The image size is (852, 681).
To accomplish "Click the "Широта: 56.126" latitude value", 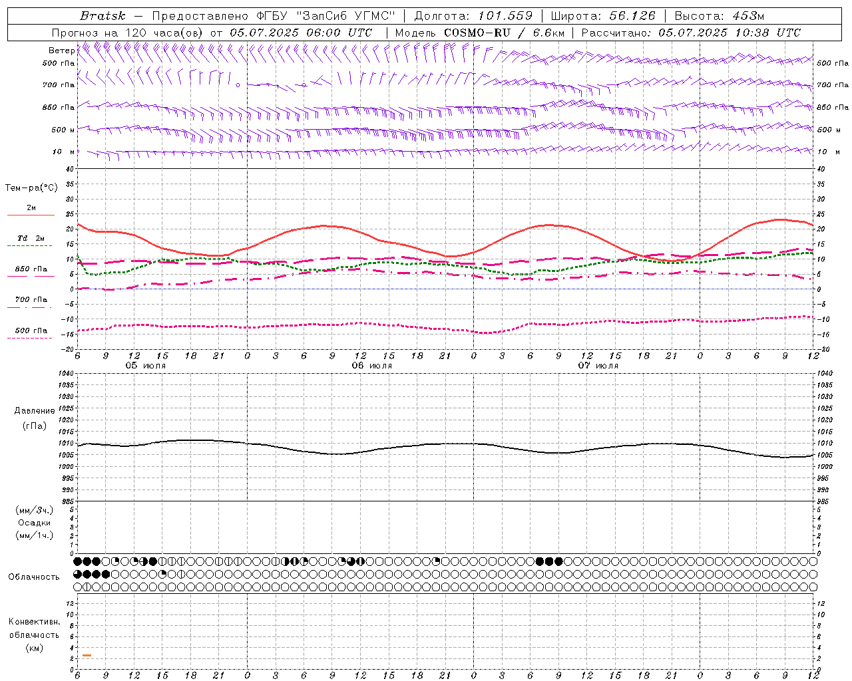I will click(x=603, y=16).
